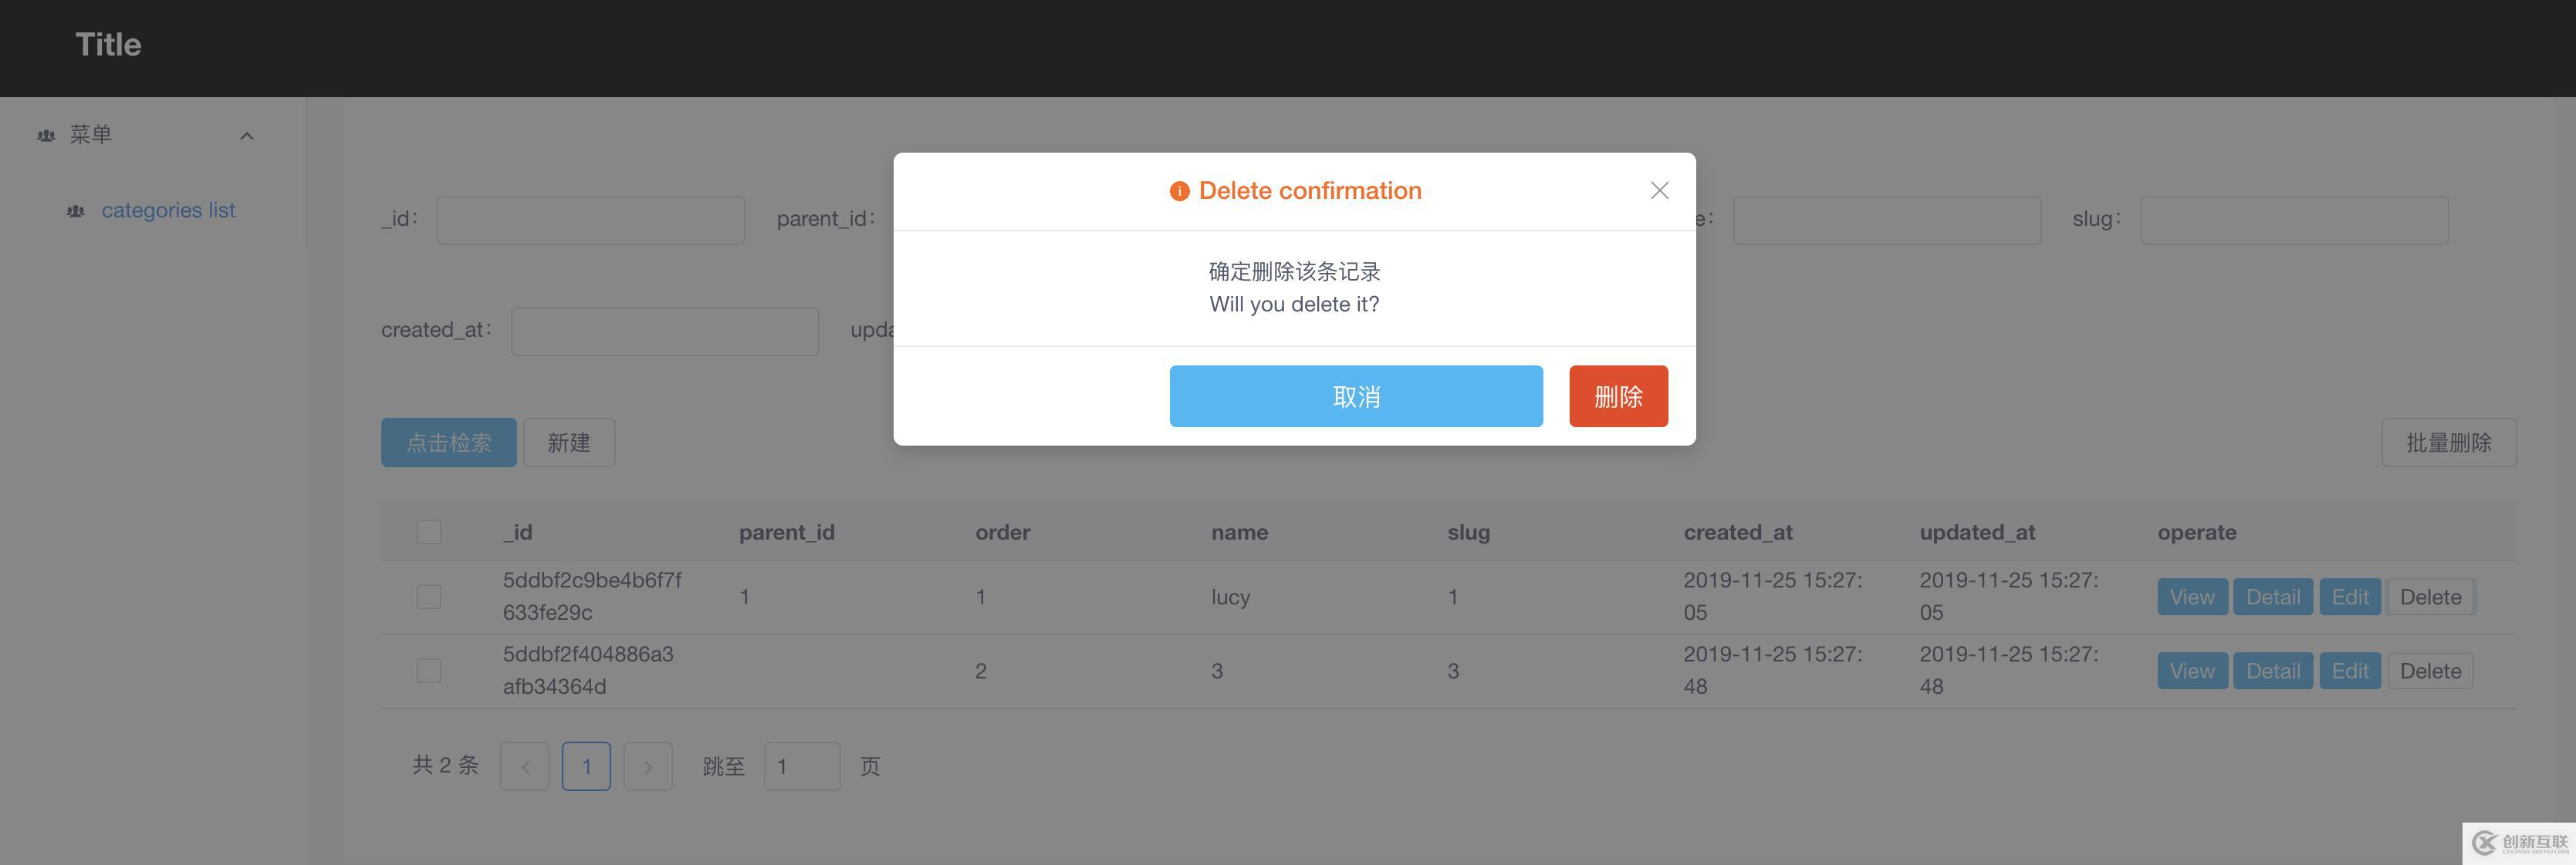2576x865 pixels.
Task: Click the icon beside categories list
Action: (x=75, y=210)
